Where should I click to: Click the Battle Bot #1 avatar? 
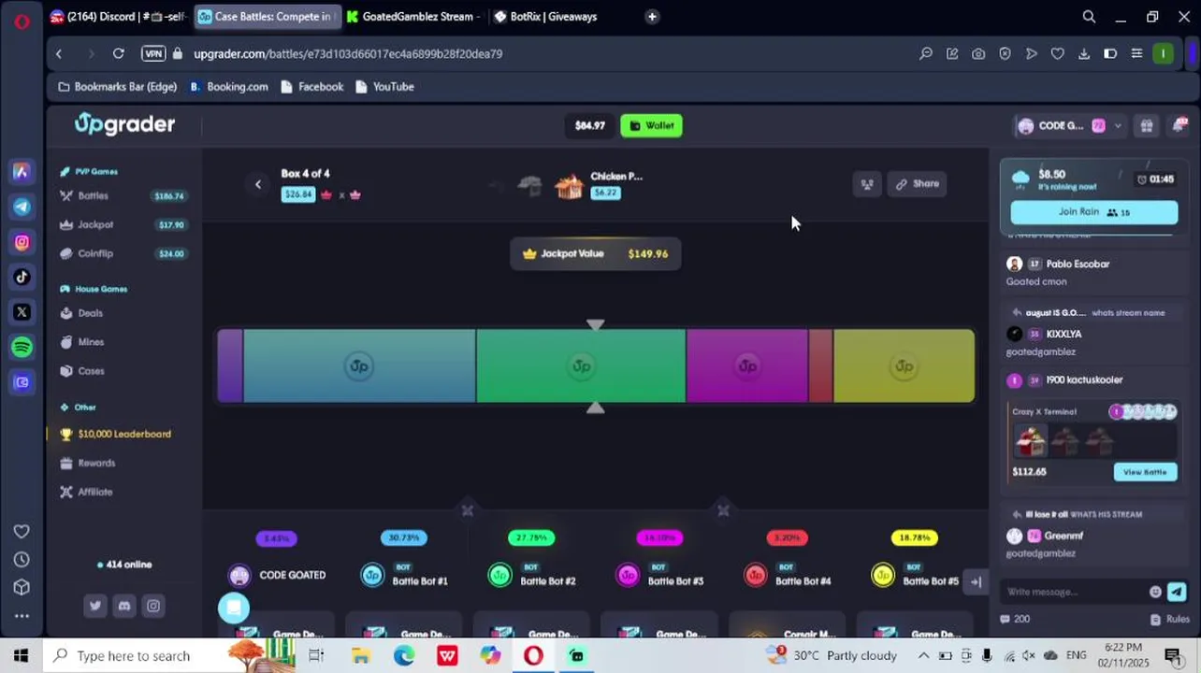[x=372, y=576]
